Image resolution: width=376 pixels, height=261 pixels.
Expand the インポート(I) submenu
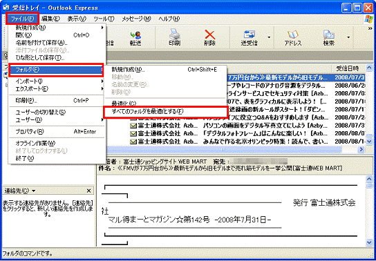[x=57, y=81]
